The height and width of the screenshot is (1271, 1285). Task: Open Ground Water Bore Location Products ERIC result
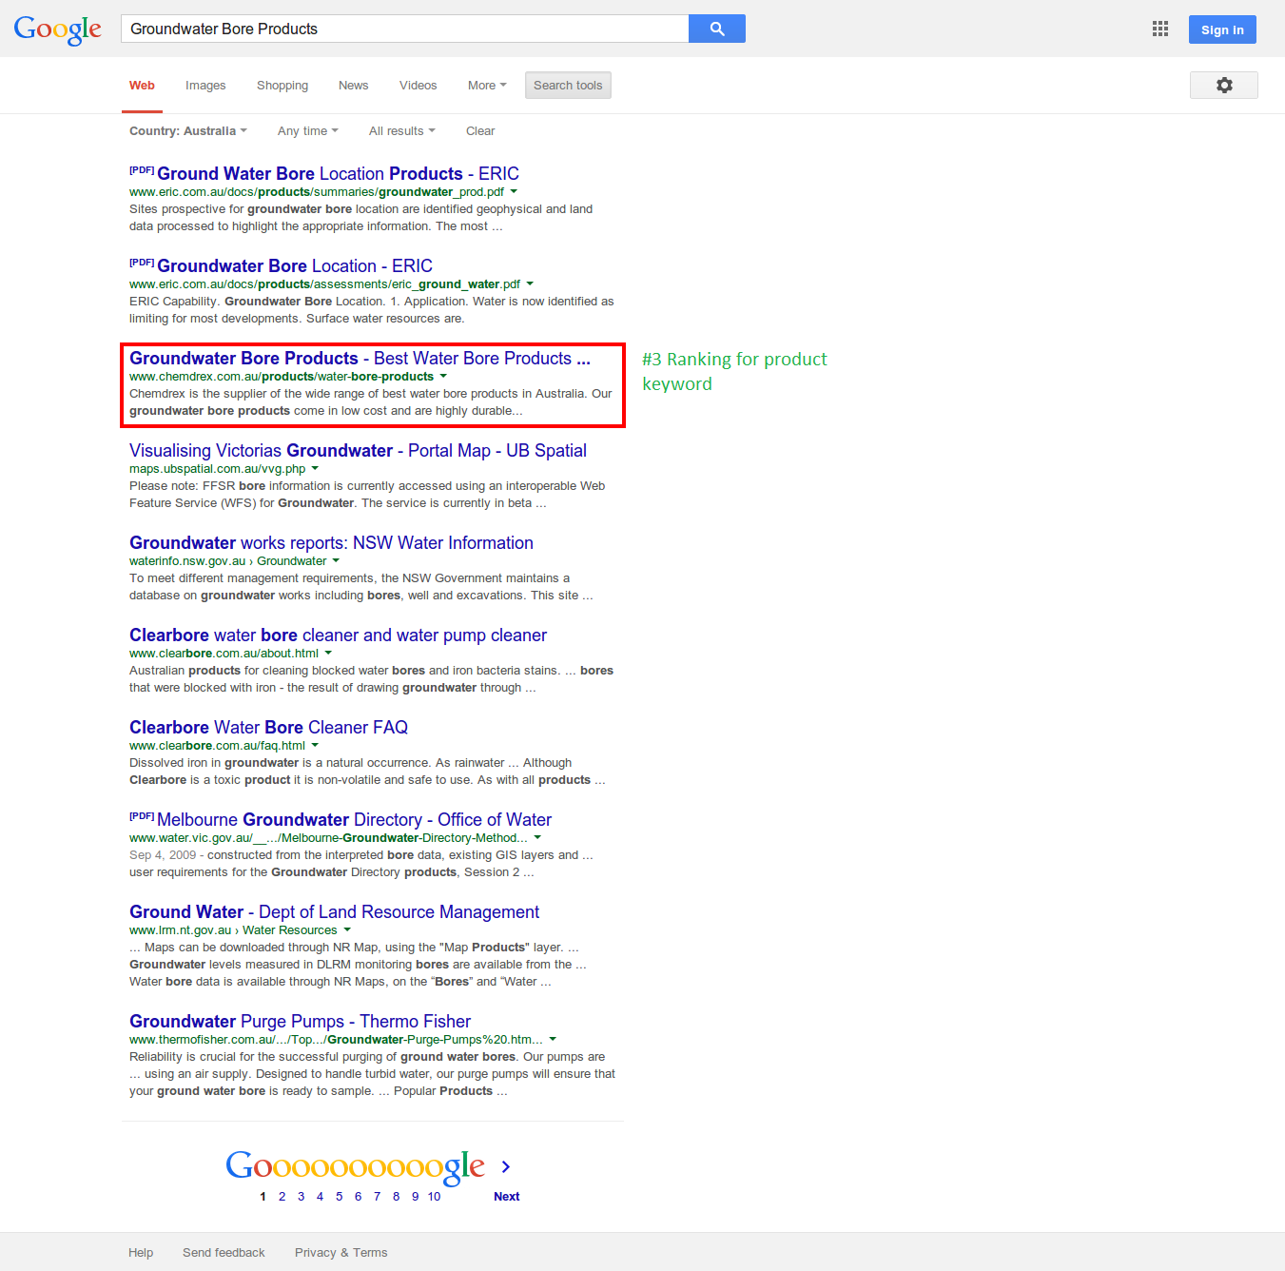click(338, 173)
